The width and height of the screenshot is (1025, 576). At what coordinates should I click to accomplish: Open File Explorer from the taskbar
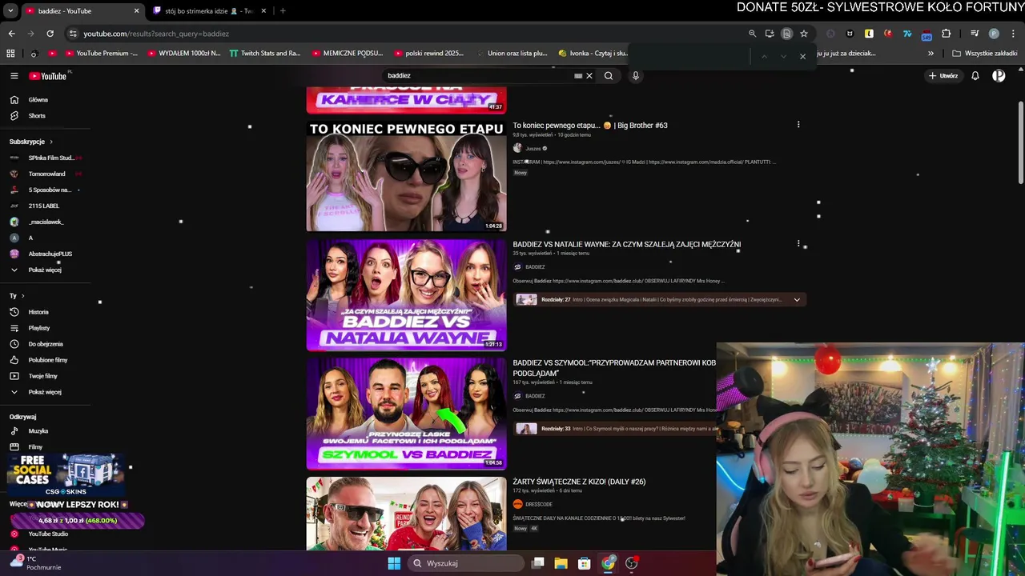click(561, 563)
